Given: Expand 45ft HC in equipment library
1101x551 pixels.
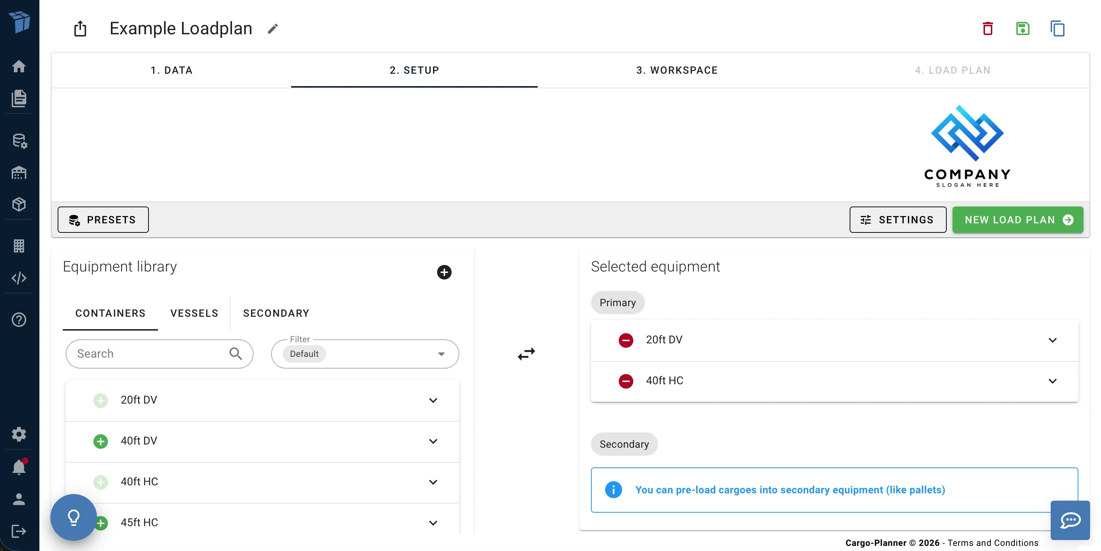Looking at the screenshot, I should [x=433, y=523].
